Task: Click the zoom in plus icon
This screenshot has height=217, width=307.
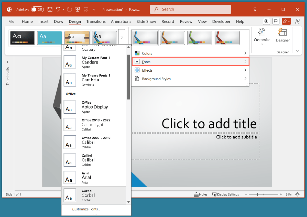Action: tap(281, 194)
